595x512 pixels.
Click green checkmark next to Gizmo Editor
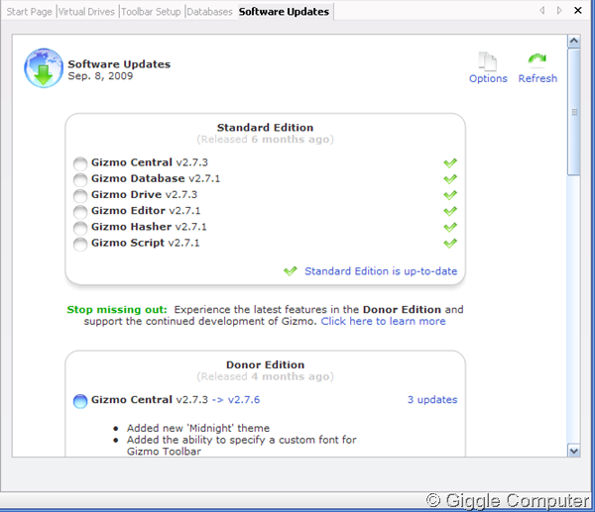450,211
